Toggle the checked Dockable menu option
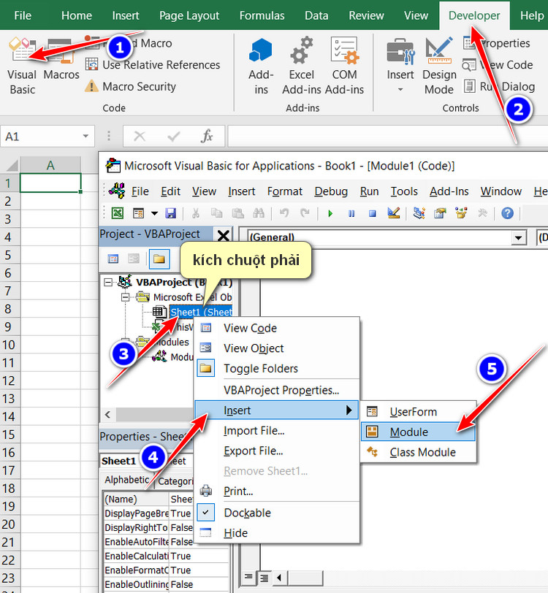The image size is (548, 593). click(247, 513)
